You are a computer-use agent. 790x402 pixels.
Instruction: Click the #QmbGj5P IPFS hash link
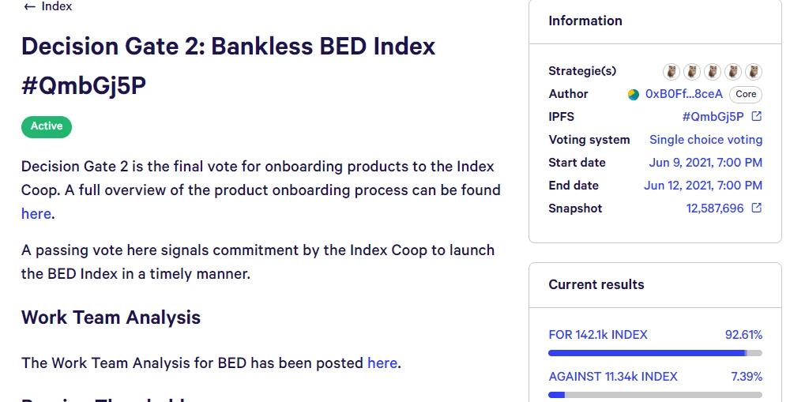pyautogui.click(x=713, y=117)
